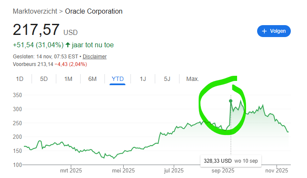Follow the stock with the Volgen button
Screen dimensions: 307x178
pos(274,31)
